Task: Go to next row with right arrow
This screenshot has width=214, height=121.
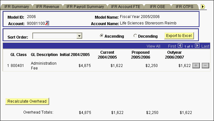Action: (x=197, y=46)
